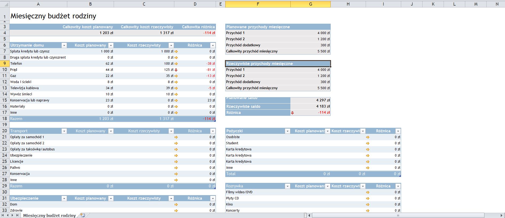Select Rzeczywiste przychody miesięczne header cell

pos(278,64)
